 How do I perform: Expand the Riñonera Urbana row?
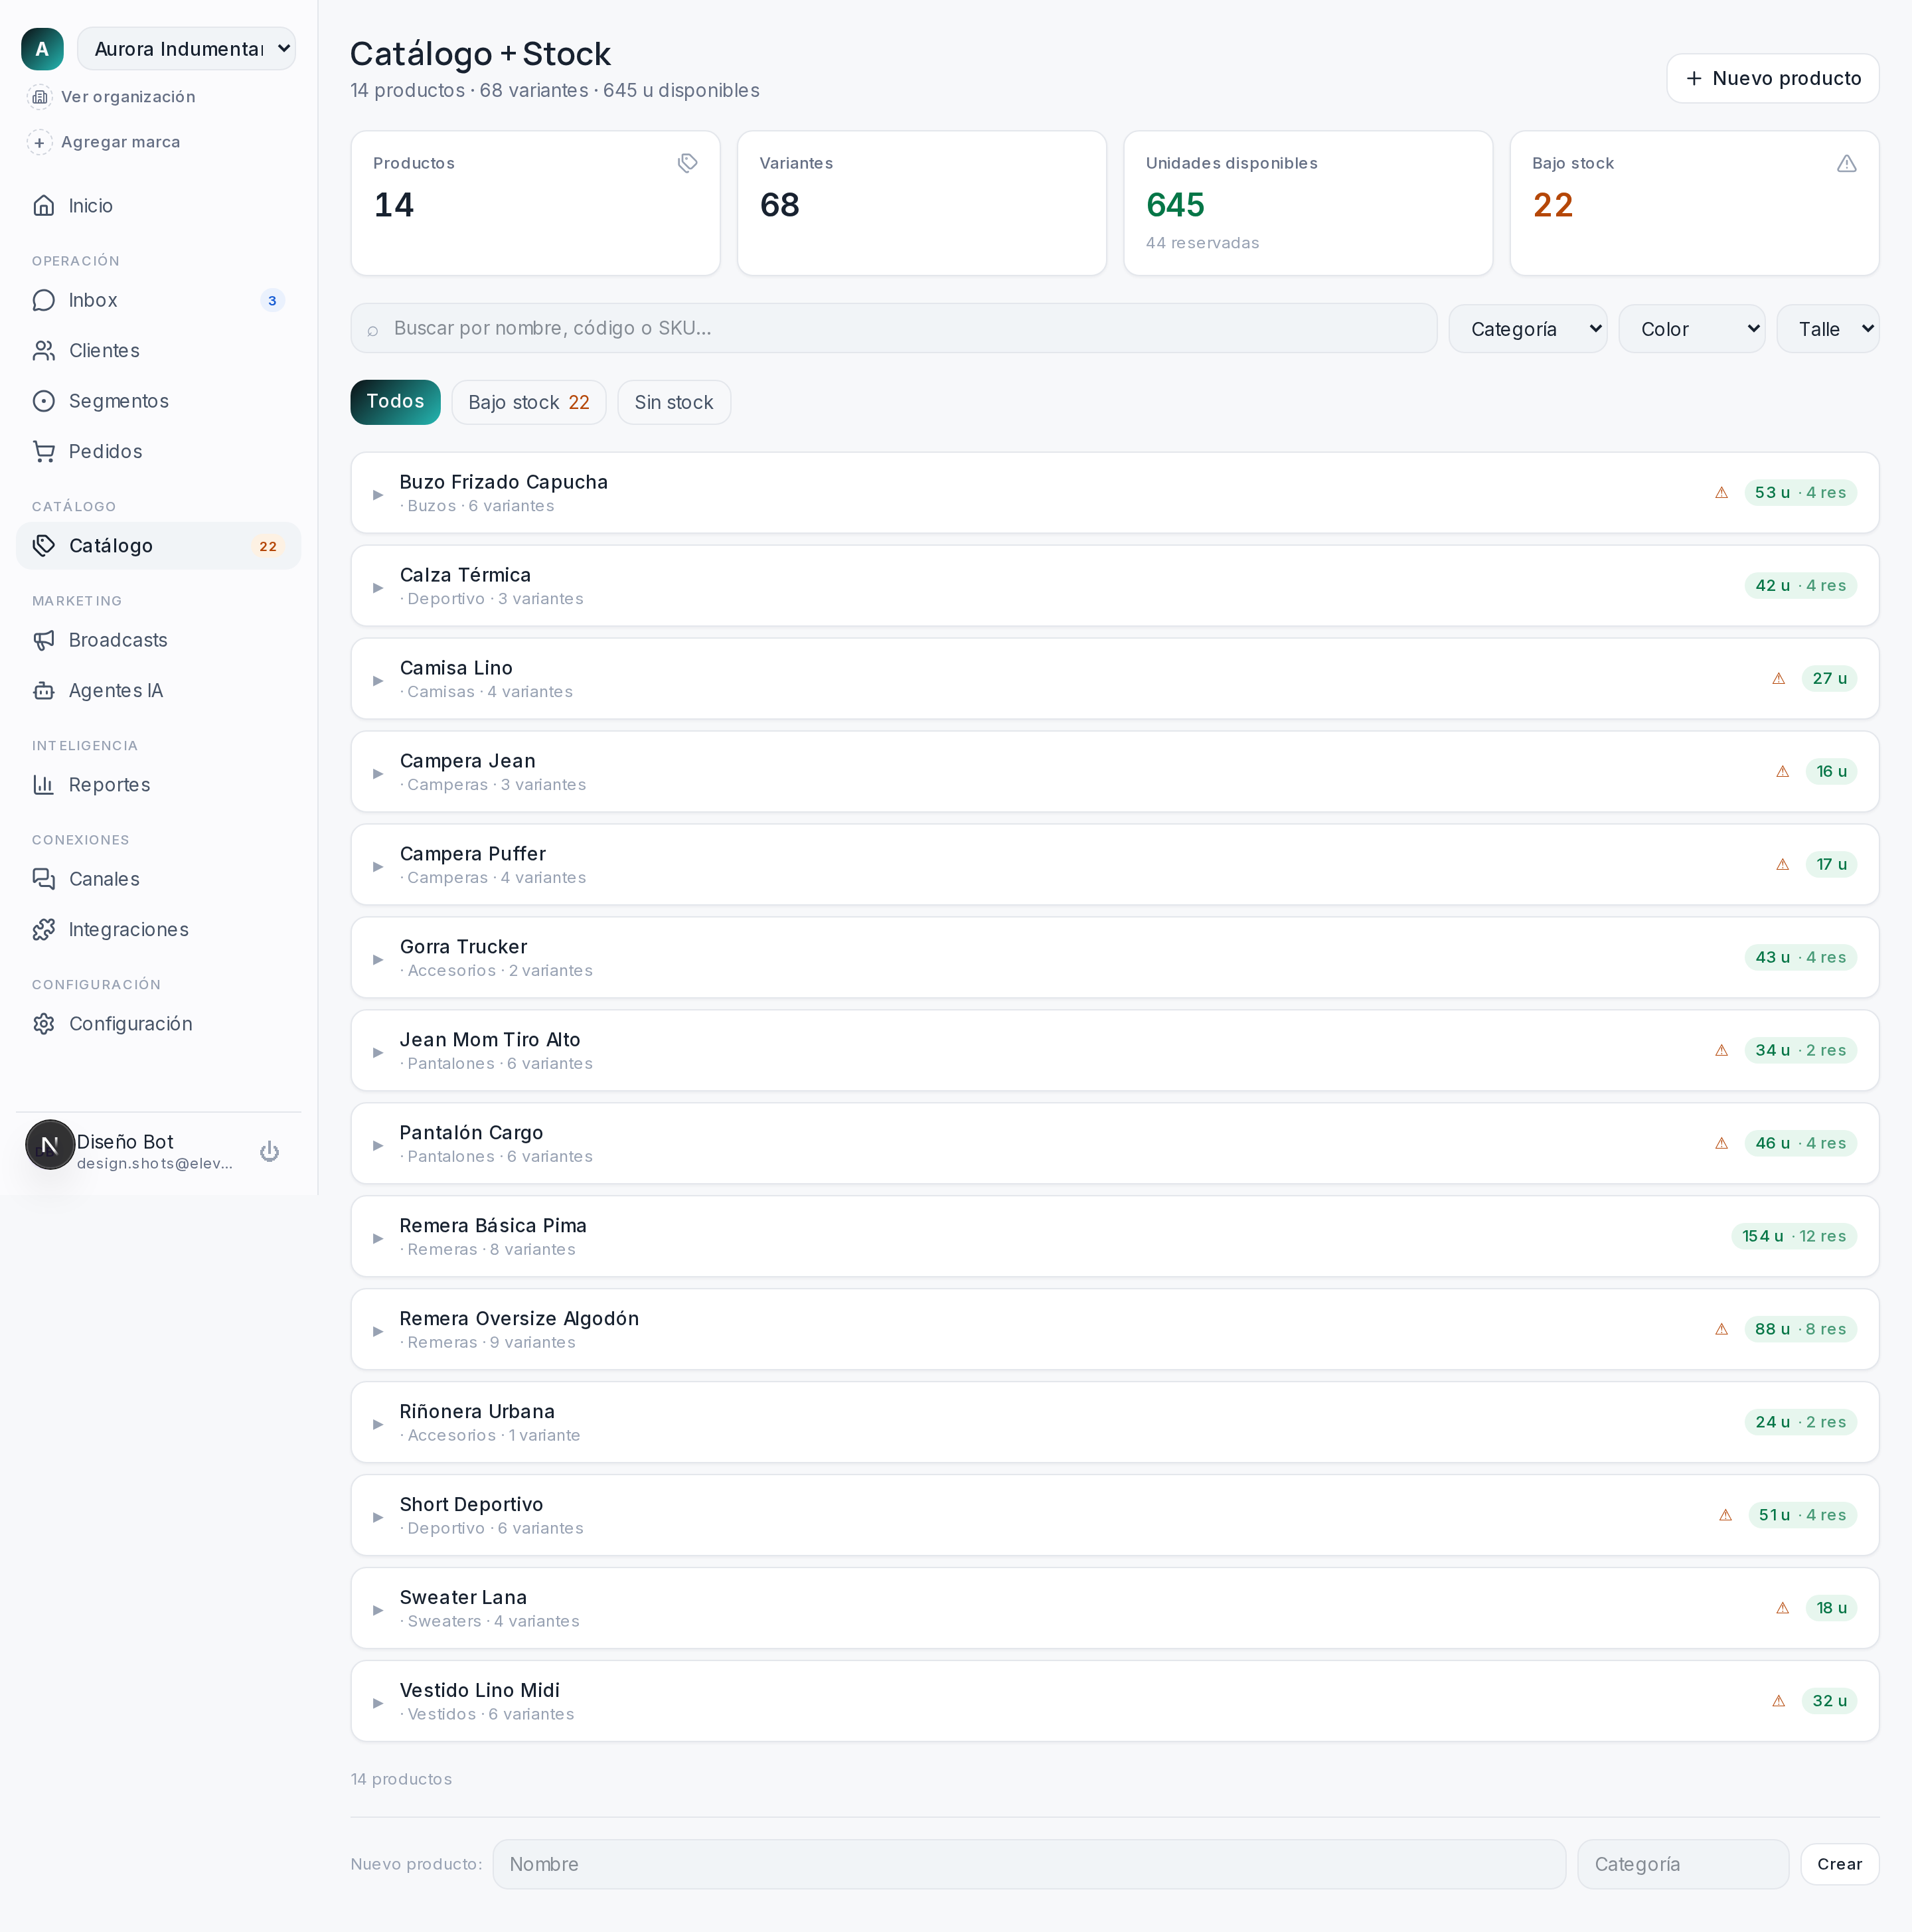[x=378, y=1425]
